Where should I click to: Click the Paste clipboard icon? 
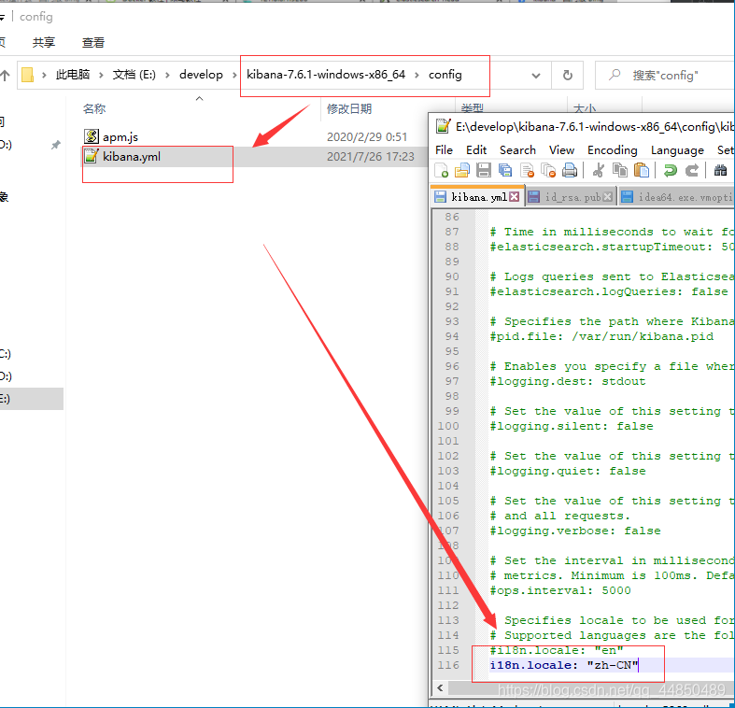tap(642, 170)
